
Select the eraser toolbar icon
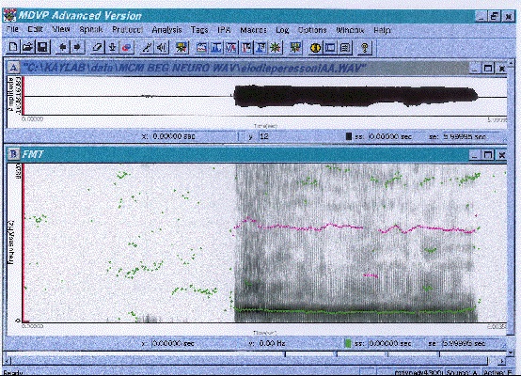click(x=98, y=48)
